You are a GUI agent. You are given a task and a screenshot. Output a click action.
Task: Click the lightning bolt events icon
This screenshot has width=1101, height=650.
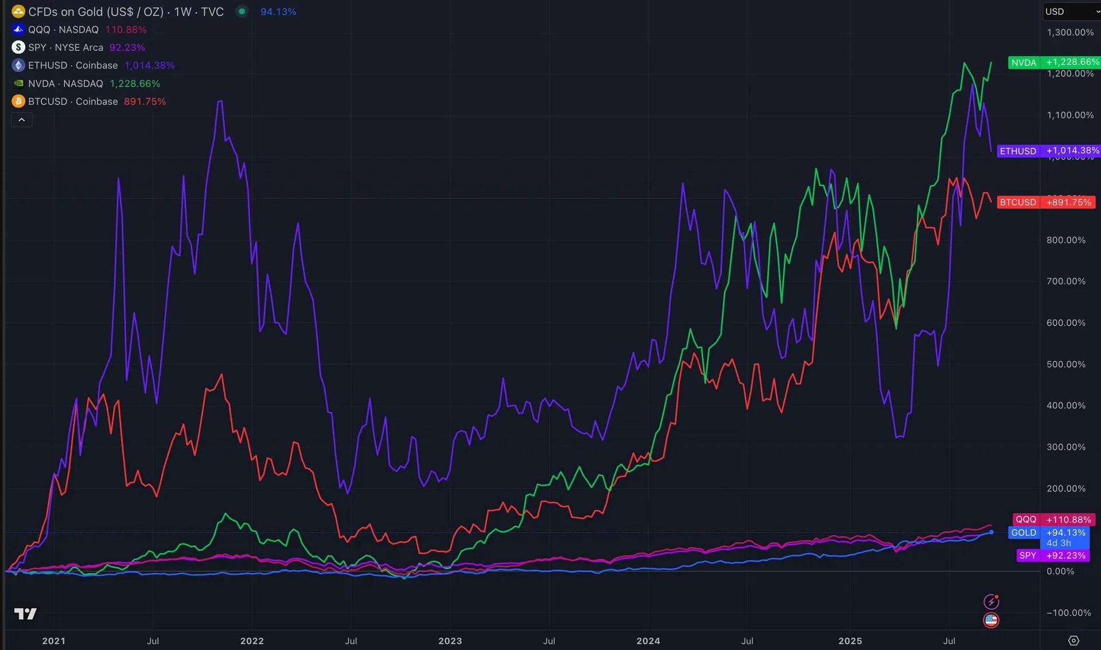[991, 601]
